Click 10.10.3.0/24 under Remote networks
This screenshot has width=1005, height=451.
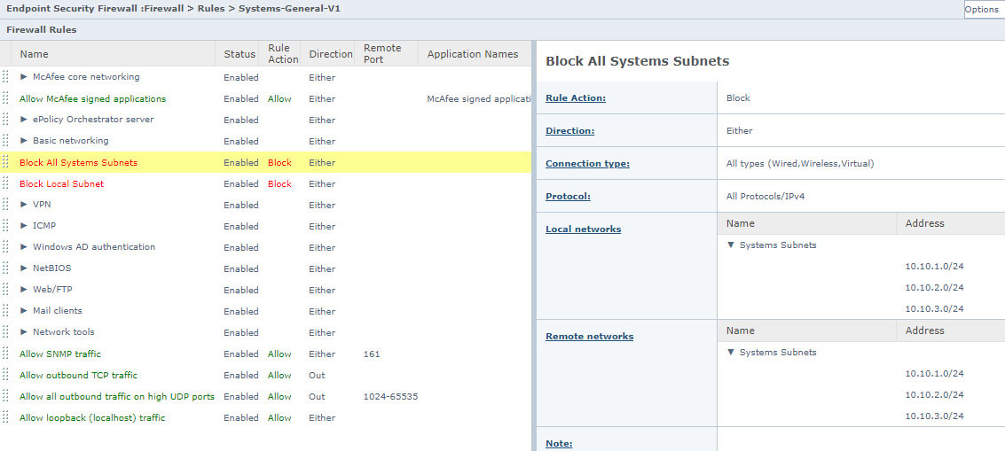coord(935,416)
